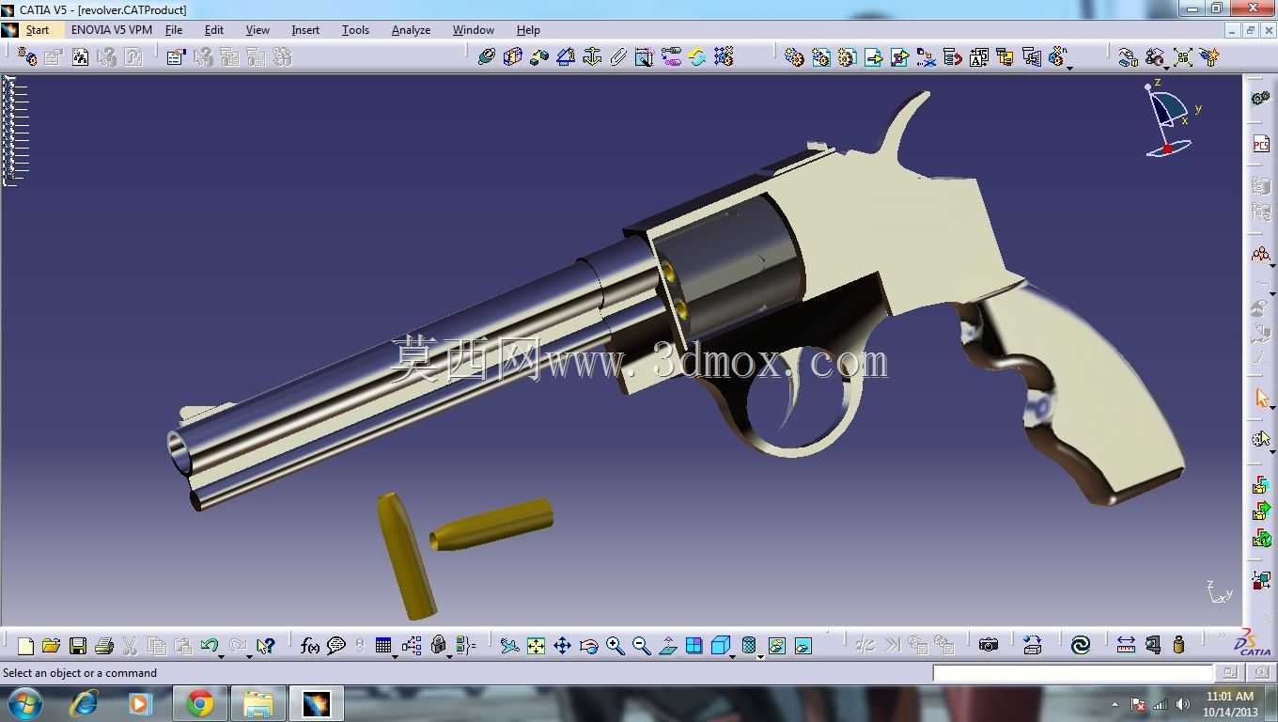Image resolution: width=1278 pixels, height=722 pixels.
Task: Click the Zoom In magnifier
Action: point(616,646)
